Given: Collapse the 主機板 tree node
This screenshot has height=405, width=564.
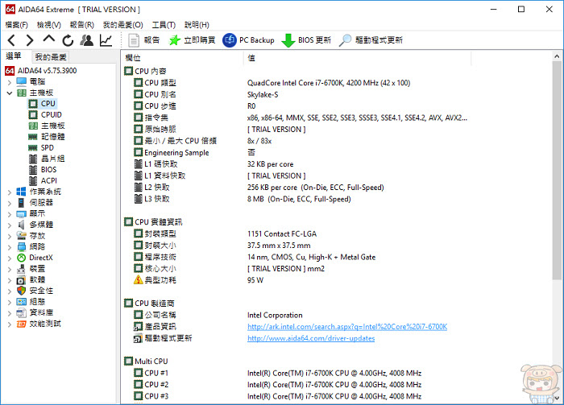Looking at the screenshot, I should point(10,93).
